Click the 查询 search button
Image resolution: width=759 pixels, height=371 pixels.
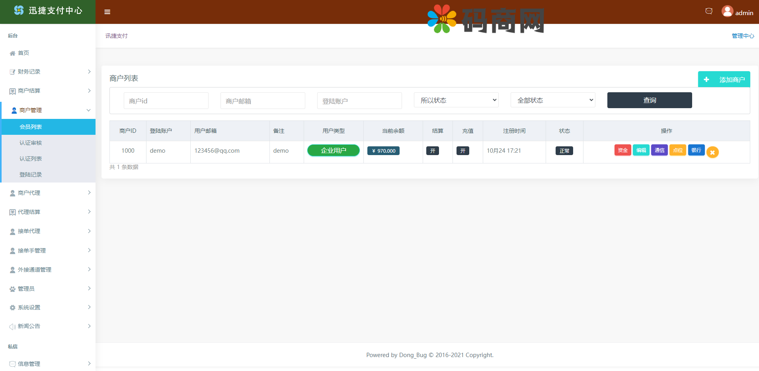point(649,100)
